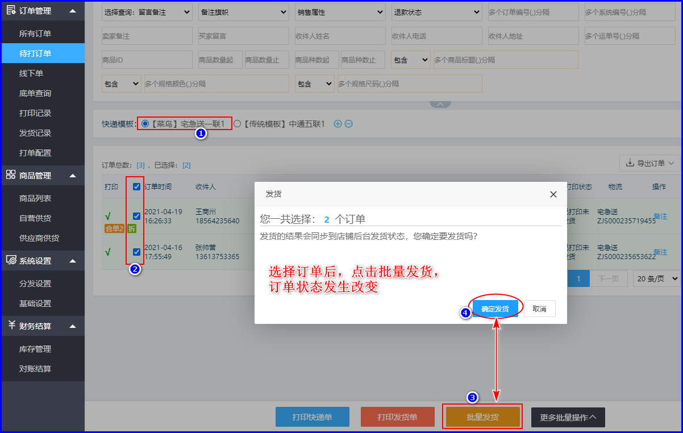Screen dimensions: 683x433
Task: Select the 【传统模板】中通五联1 radio button
Action: coord(238,124)
